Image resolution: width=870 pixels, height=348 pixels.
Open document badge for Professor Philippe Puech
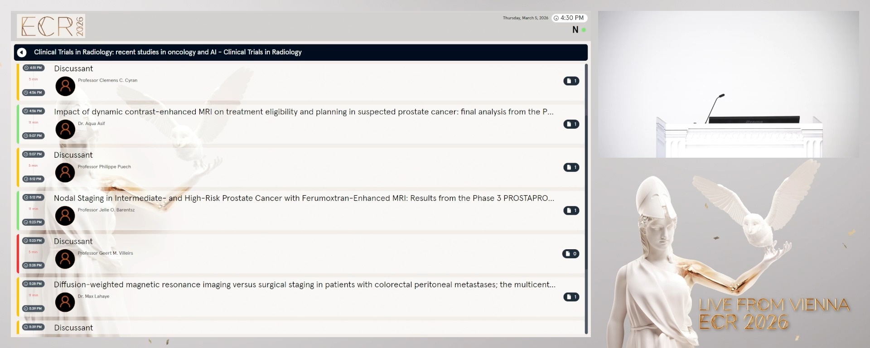click(x=571, y=167)
